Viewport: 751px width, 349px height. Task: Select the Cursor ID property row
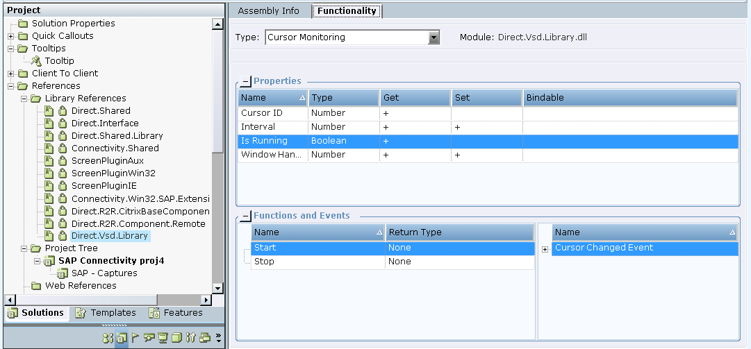[x=488, y=113]
